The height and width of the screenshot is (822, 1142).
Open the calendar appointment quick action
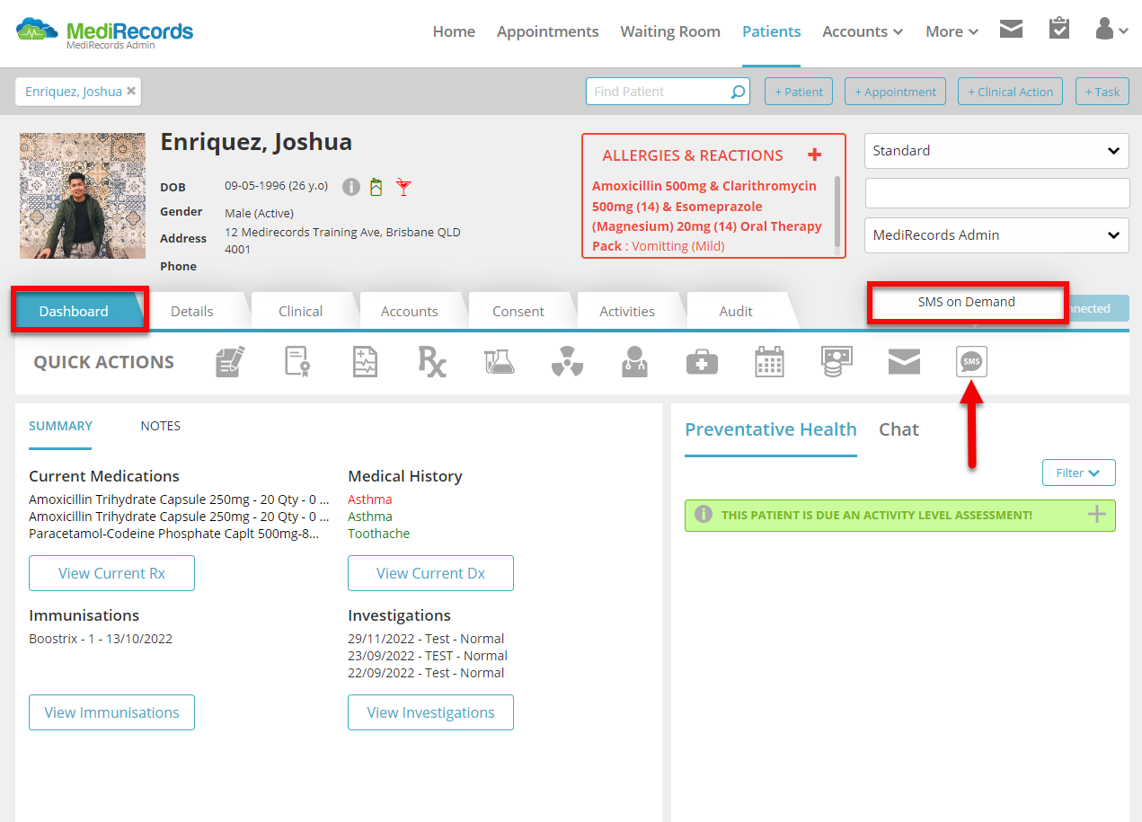769,362
